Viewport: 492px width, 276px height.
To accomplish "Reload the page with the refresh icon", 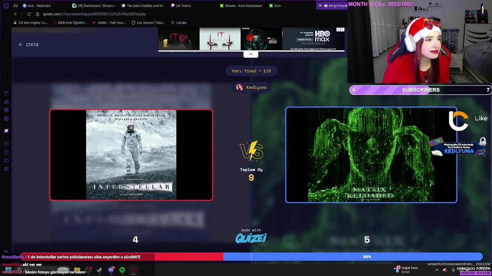I will [29, 14].
